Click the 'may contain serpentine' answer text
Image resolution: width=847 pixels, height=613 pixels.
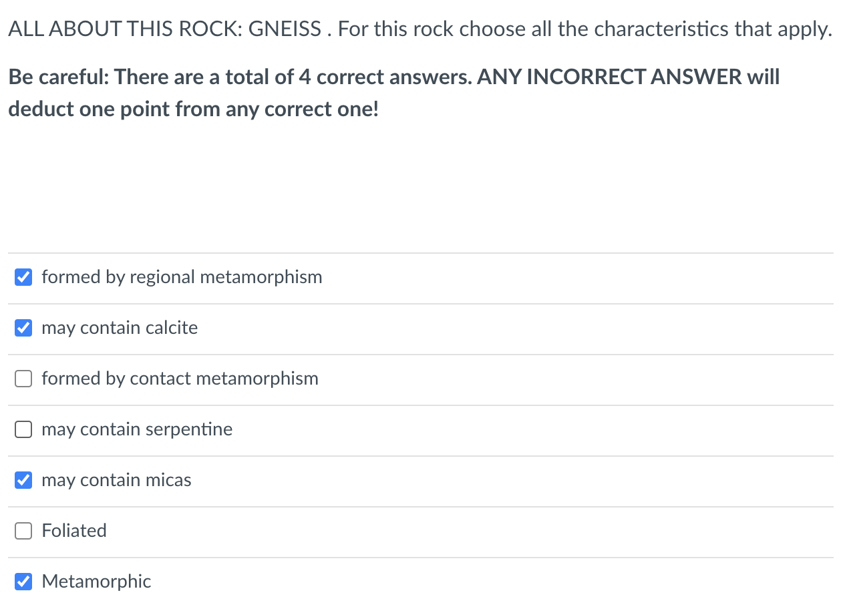[137, 429]
